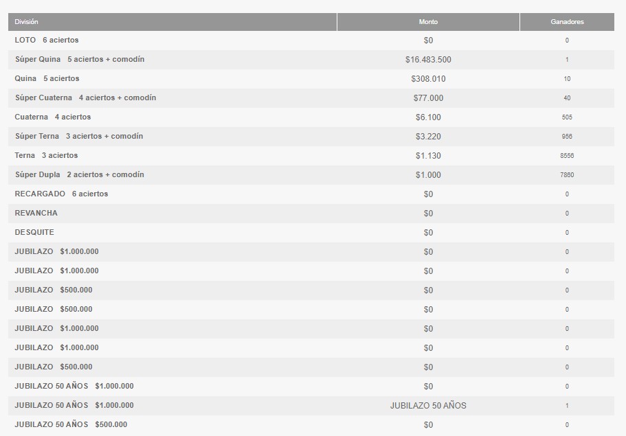The width and height of the screenshot is (626, 436).
Task: Click the JUBILAZO 50 AÑOS text in the Monto column
Action: coord(428,406)
